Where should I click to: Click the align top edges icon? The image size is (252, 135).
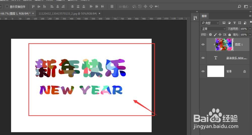33,7
